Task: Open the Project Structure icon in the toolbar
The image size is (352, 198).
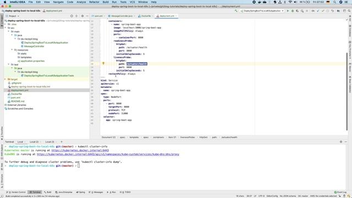Action: coord(338,11)
